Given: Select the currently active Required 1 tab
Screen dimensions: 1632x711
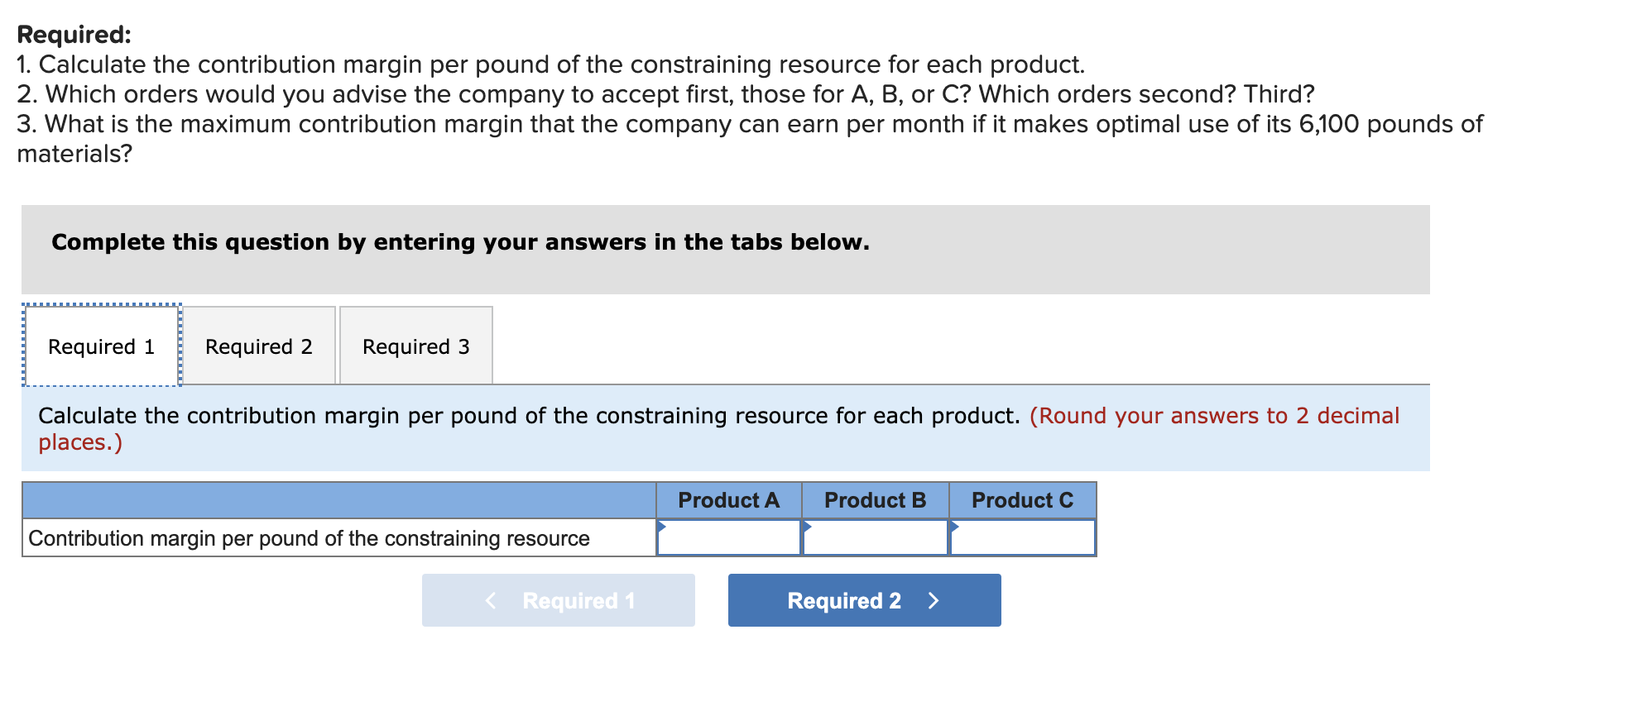Looking at the screenshot, I should point(101,346).
